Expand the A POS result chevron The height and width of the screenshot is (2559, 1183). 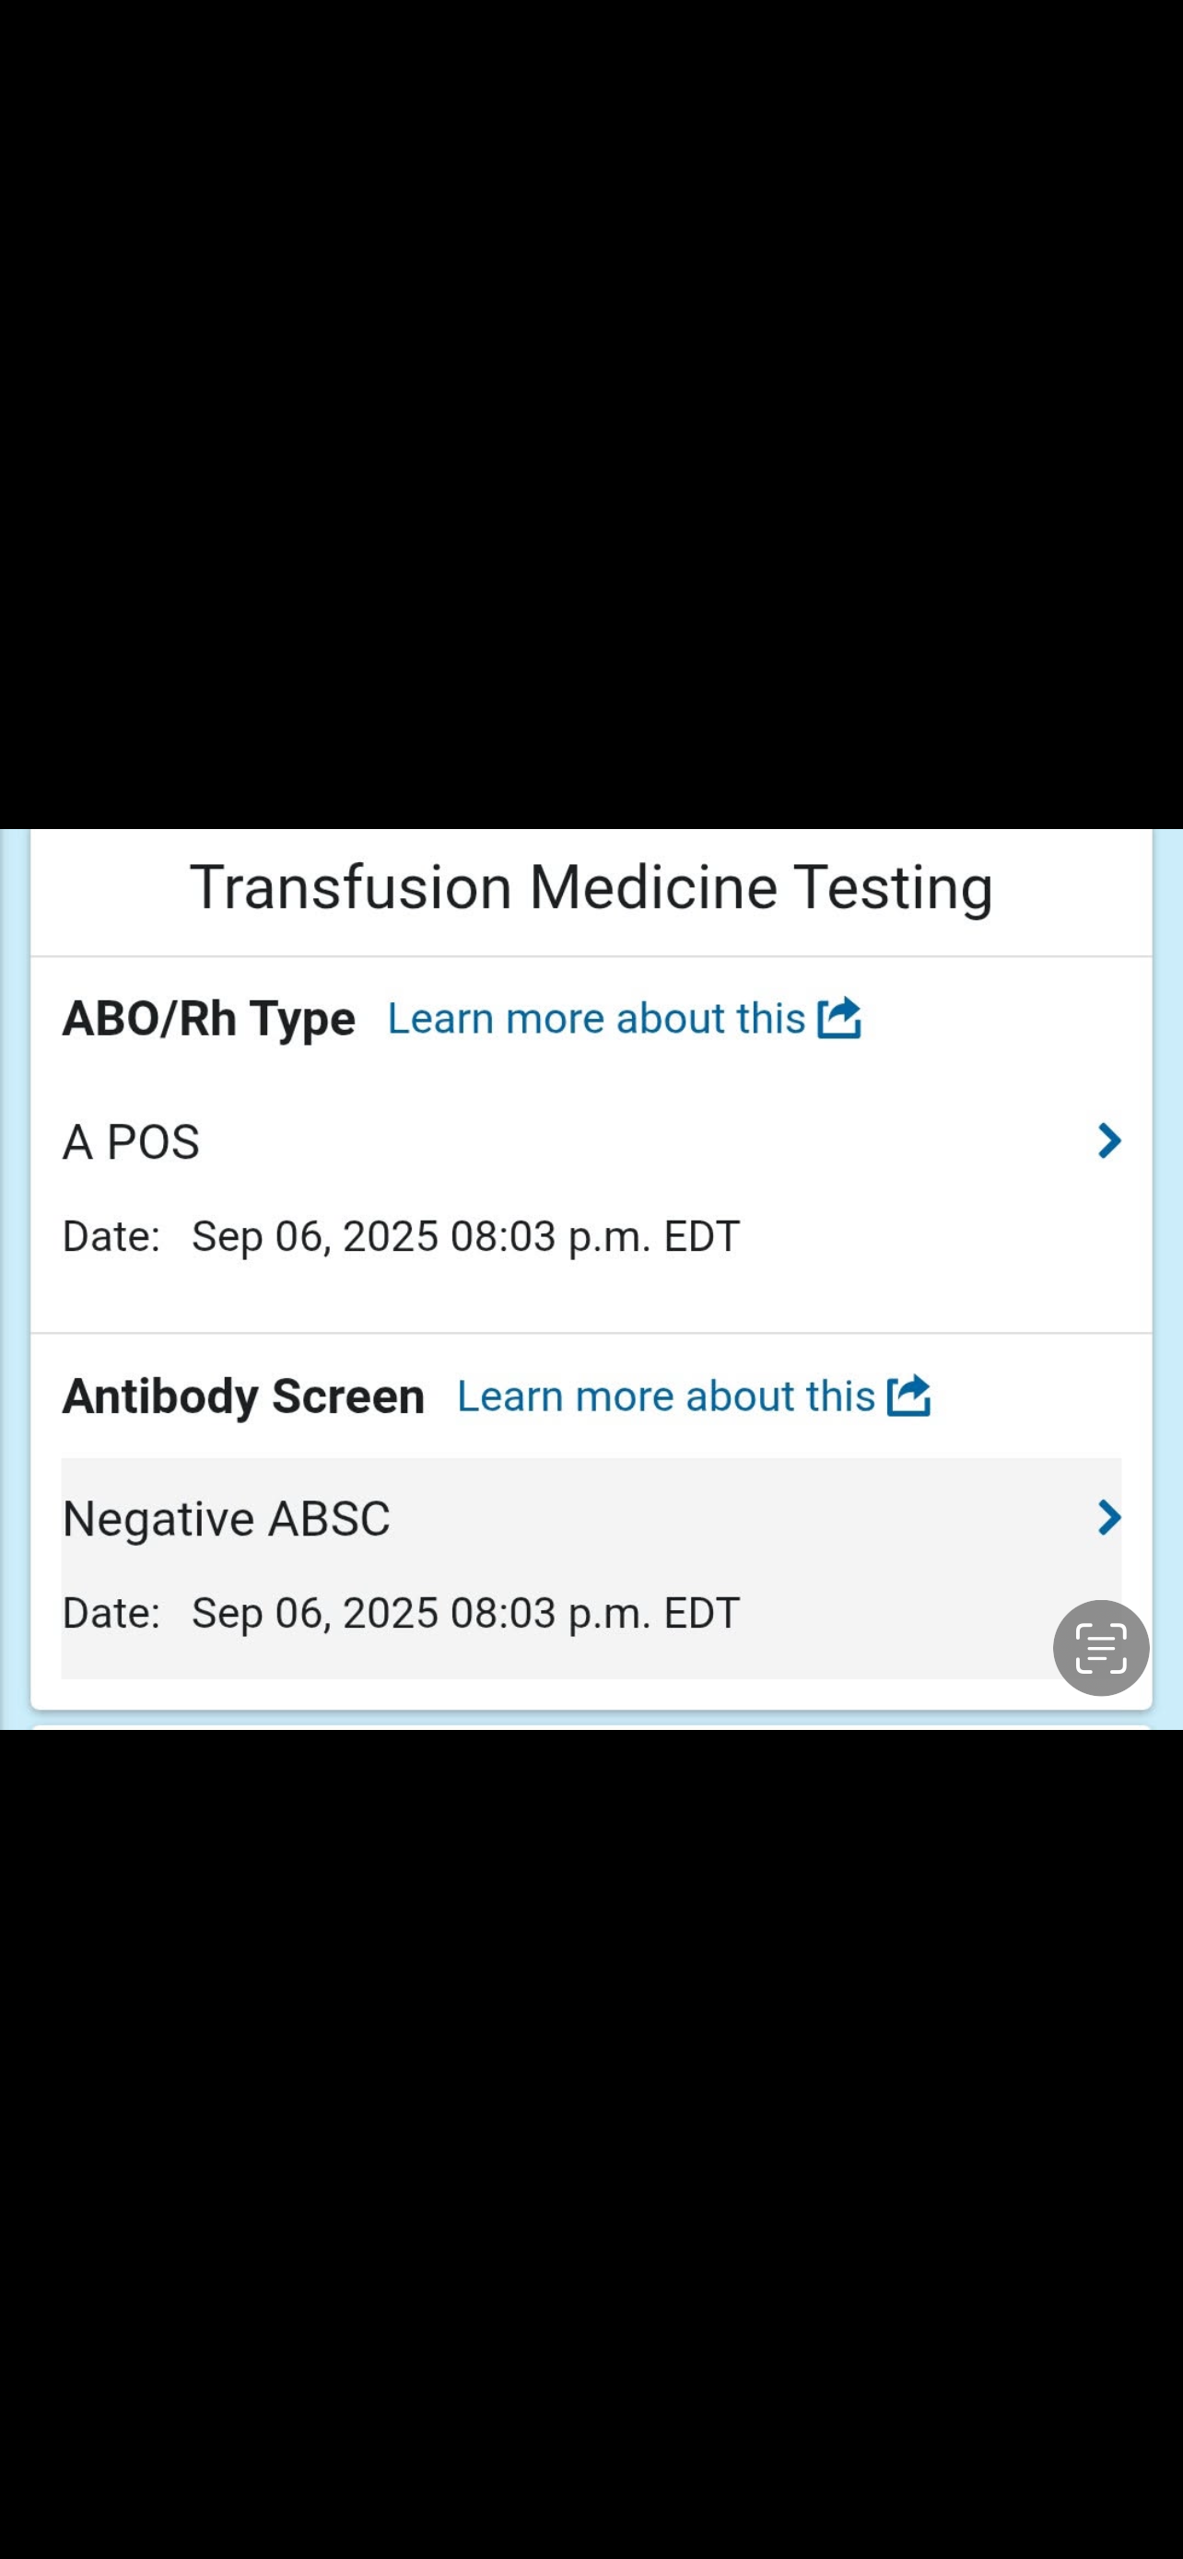click(x=1108, y=1140)
